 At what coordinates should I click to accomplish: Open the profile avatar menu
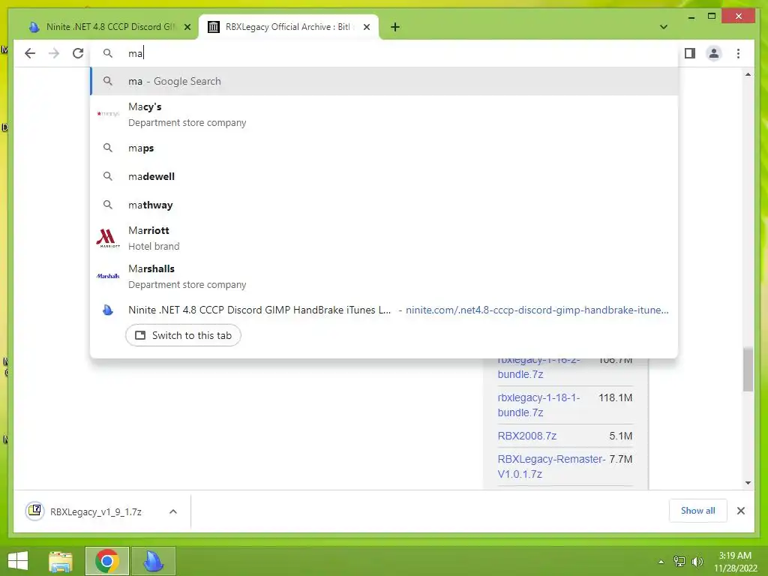coord(714,53)
